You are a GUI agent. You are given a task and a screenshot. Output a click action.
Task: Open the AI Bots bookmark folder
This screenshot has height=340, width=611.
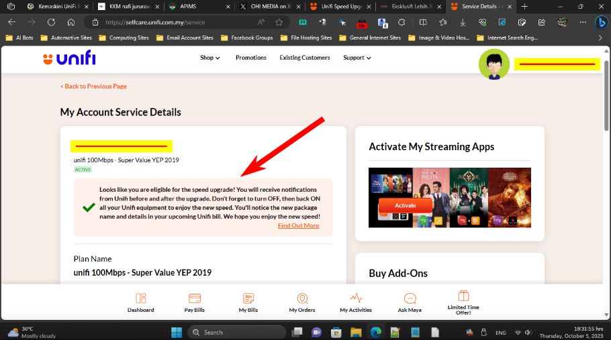click(x=19, y=38)
